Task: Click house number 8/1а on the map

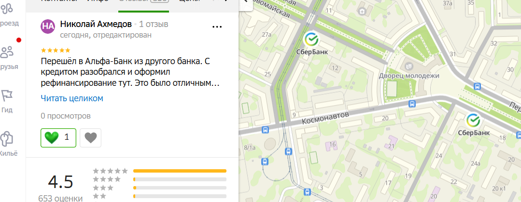Action: tap(249, 148)
